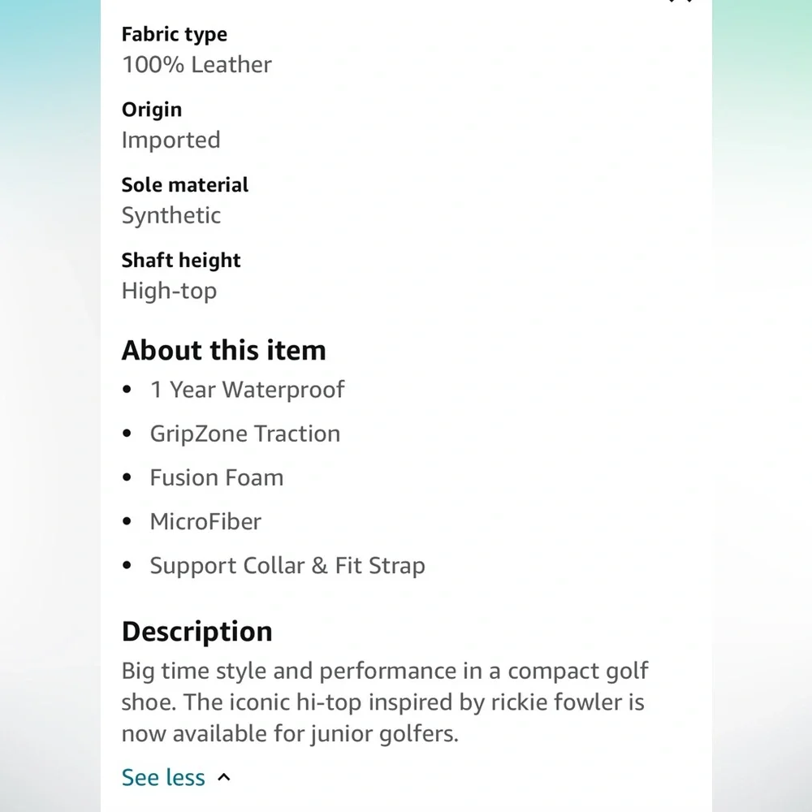Click the 100% Leather value
The width and height of the screenshot is (812, 812).
[197, 65]
